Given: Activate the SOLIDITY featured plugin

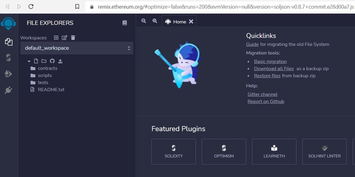Looking at the screenshot, I should [x=174, y=152].
